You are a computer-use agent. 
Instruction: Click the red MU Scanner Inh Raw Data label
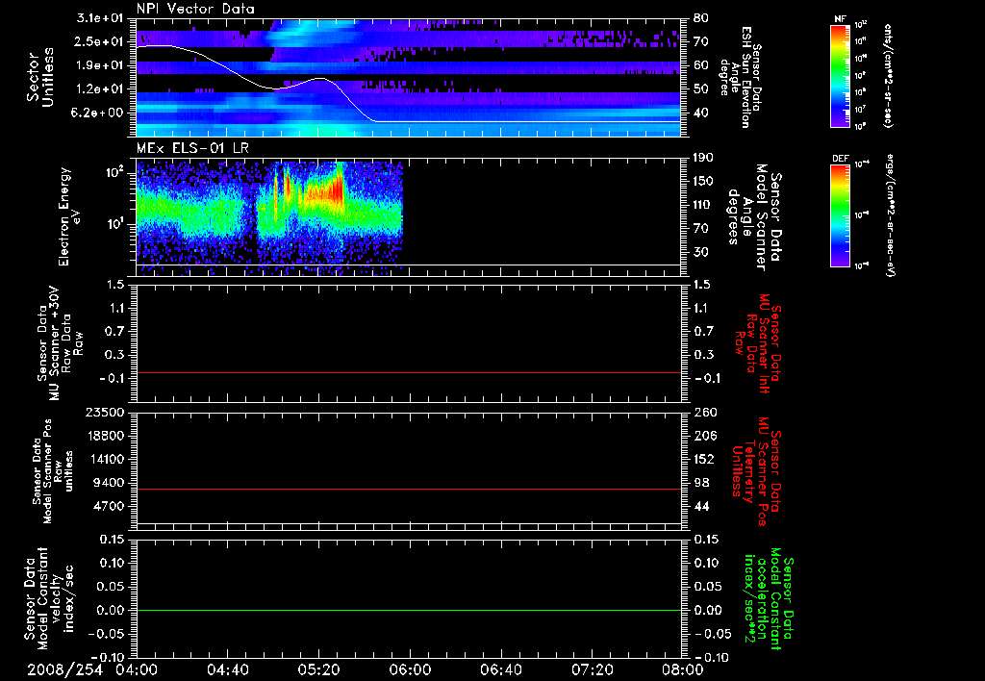pyautogui.click(x=760, y=343)
